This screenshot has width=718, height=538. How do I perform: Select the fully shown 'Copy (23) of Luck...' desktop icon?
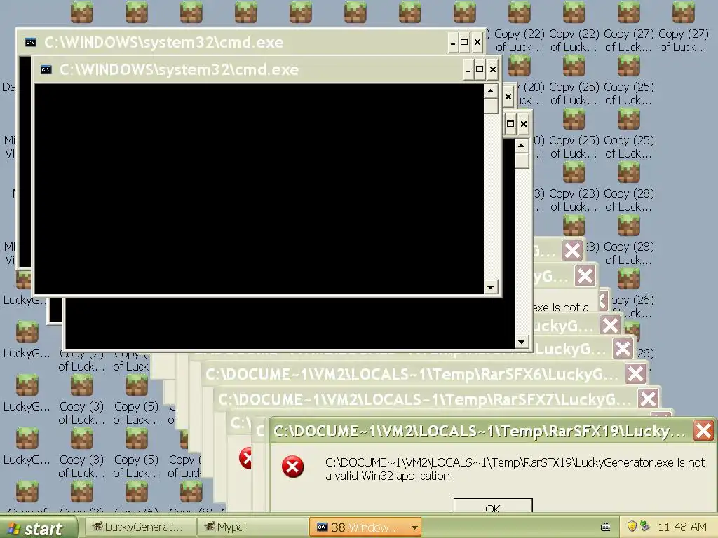point(574,186)
